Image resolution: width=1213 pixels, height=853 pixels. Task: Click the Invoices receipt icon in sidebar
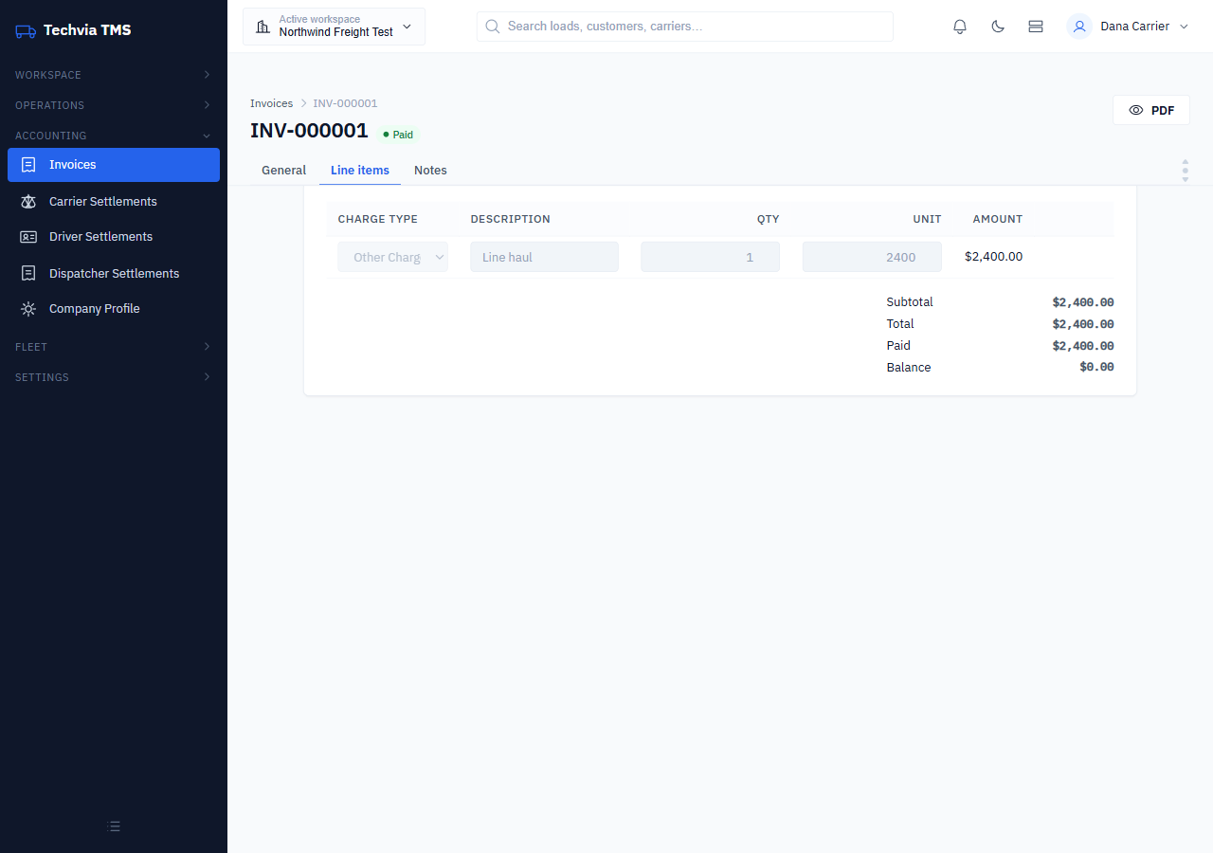[x=28, y=165]
